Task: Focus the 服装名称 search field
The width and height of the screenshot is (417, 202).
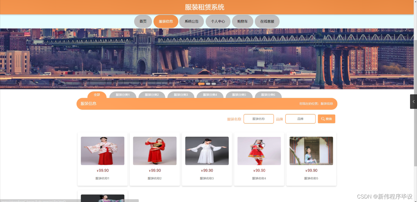Action: (259, 119)
